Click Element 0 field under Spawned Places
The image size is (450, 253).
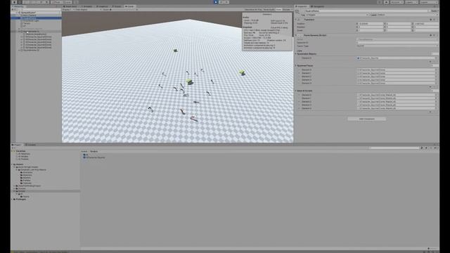pos(397,70)
